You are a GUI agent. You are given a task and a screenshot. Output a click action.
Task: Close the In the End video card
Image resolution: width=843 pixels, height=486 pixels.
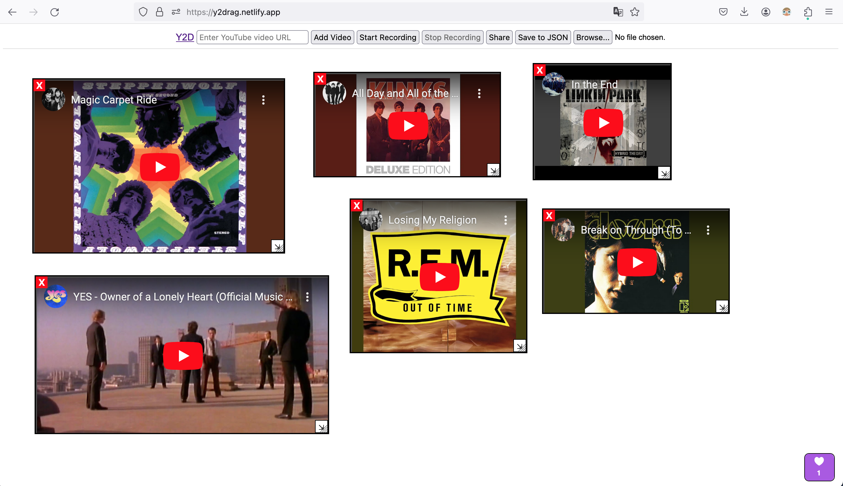pyautogui.click(x=540, y=70)
